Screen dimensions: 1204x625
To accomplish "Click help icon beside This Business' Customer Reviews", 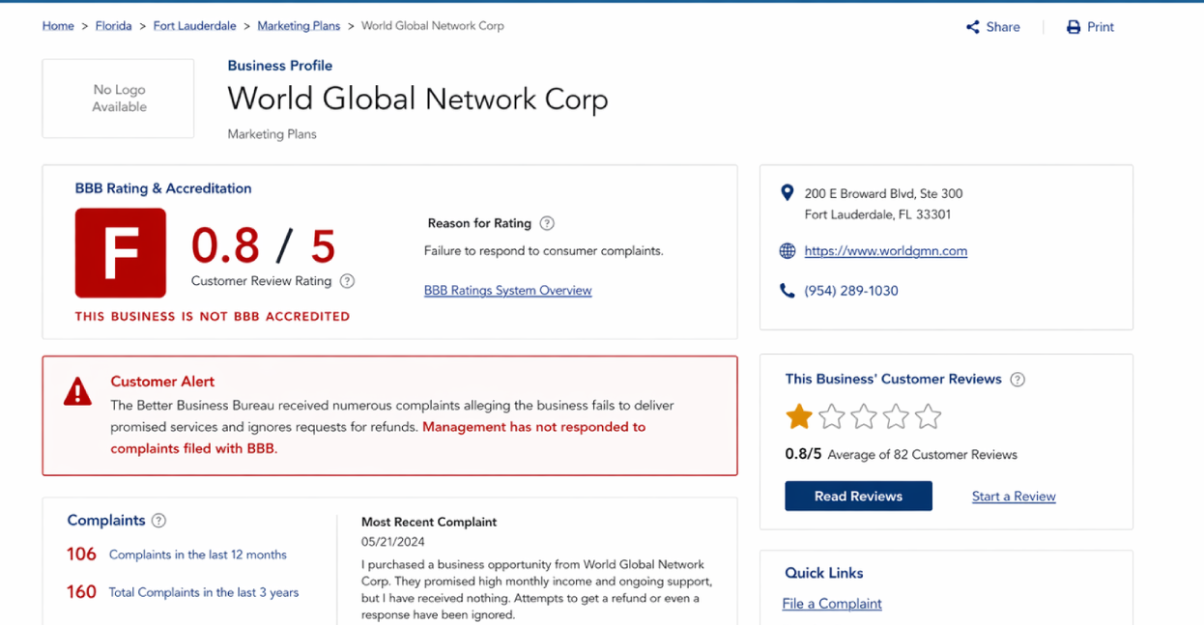I will point(1017,380).
